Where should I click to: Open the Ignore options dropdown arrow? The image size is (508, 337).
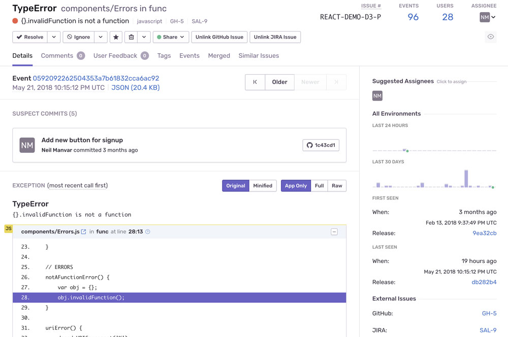click(101, 37)
